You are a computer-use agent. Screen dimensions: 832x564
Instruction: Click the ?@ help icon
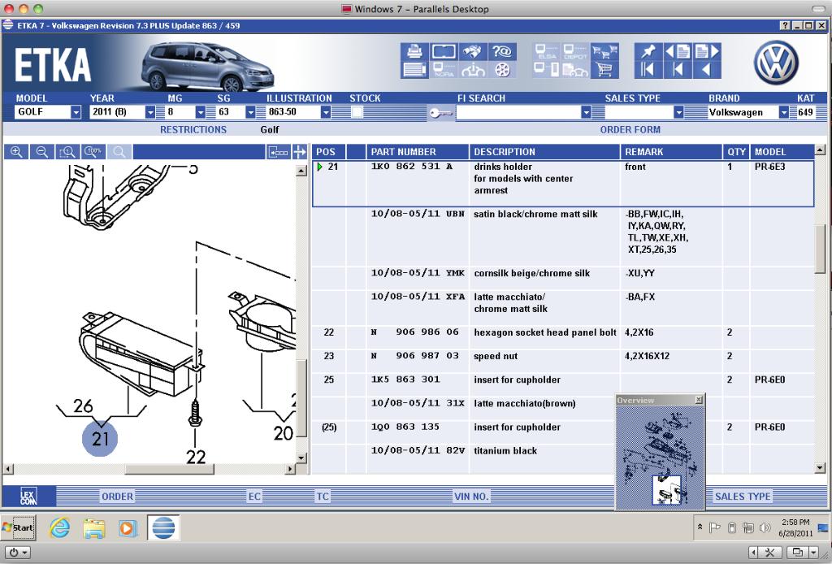(502, 51)
